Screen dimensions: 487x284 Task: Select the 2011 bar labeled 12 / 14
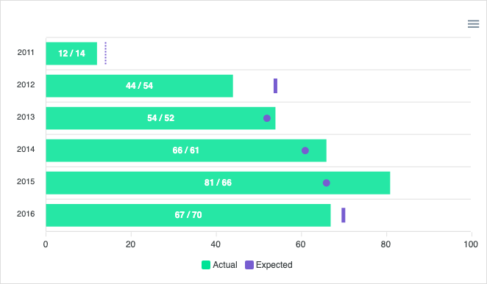(71, 54)
